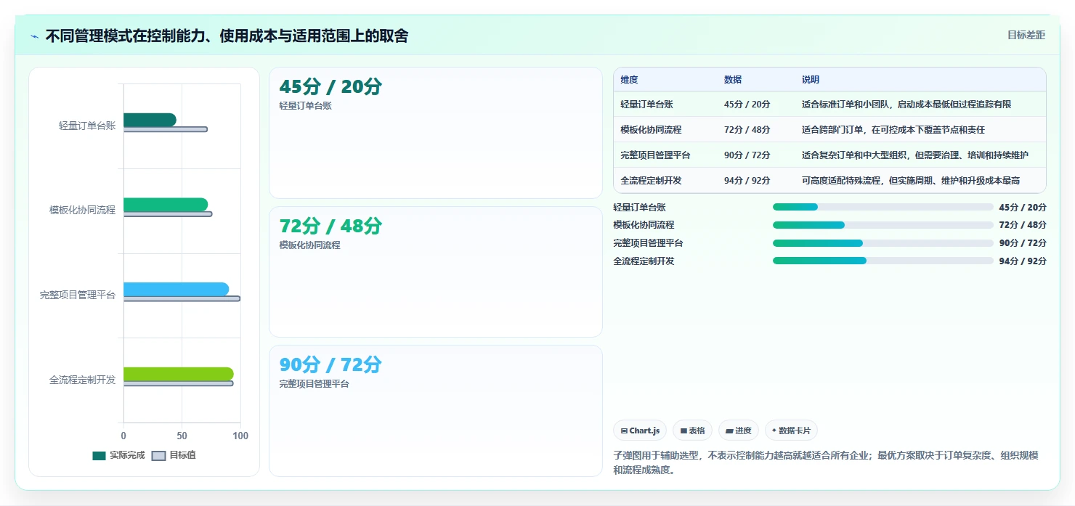This screenshot has height=506, width=1075.
Task: Click the 50 tick on the chart x-axis
Action: [x=182, y=436]
